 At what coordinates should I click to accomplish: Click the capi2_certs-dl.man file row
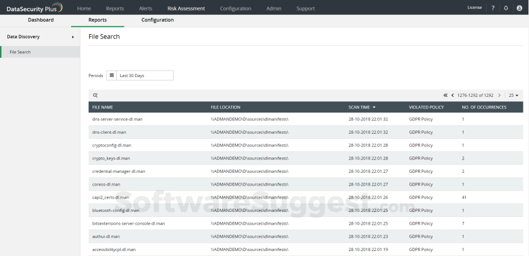pos(111,197)
